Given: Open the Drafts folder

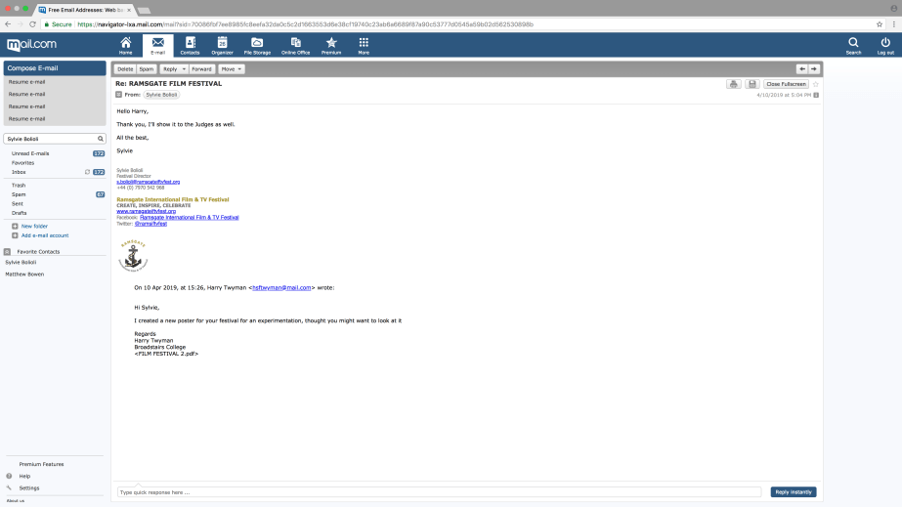Looking at the screenshot, I should [x=19, y=213].
